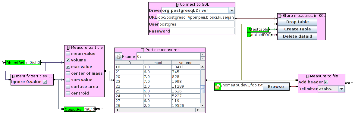The width and height of the screenshot is (355, 115).
Task: Click the volume column header
Action: coord(186,63)
